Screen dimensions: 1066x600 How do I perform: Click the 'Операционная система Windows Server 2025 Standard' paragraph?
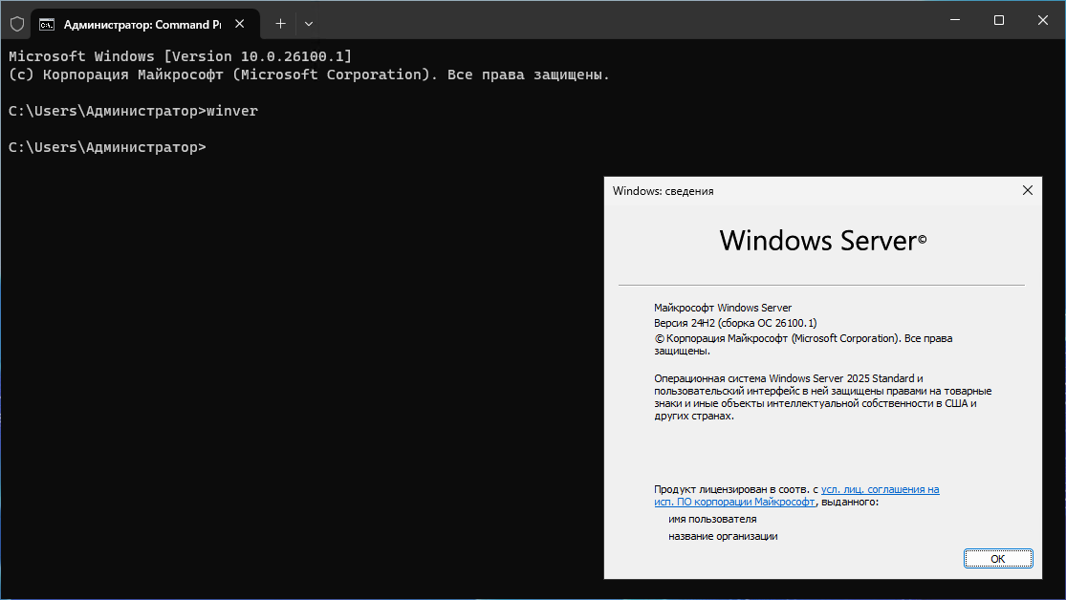[x=822, y=396]
